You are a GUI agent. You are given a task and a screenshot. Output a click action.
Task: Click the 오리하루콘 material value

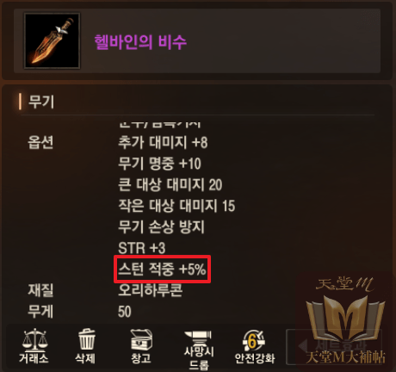tap(151, 290)
